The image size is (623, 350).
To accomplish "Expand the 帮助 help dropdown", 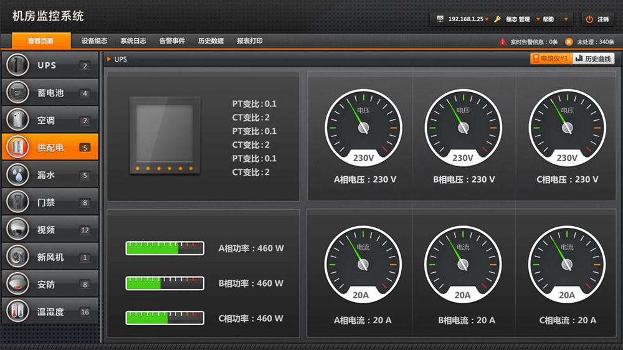I will tap(566, 19).
